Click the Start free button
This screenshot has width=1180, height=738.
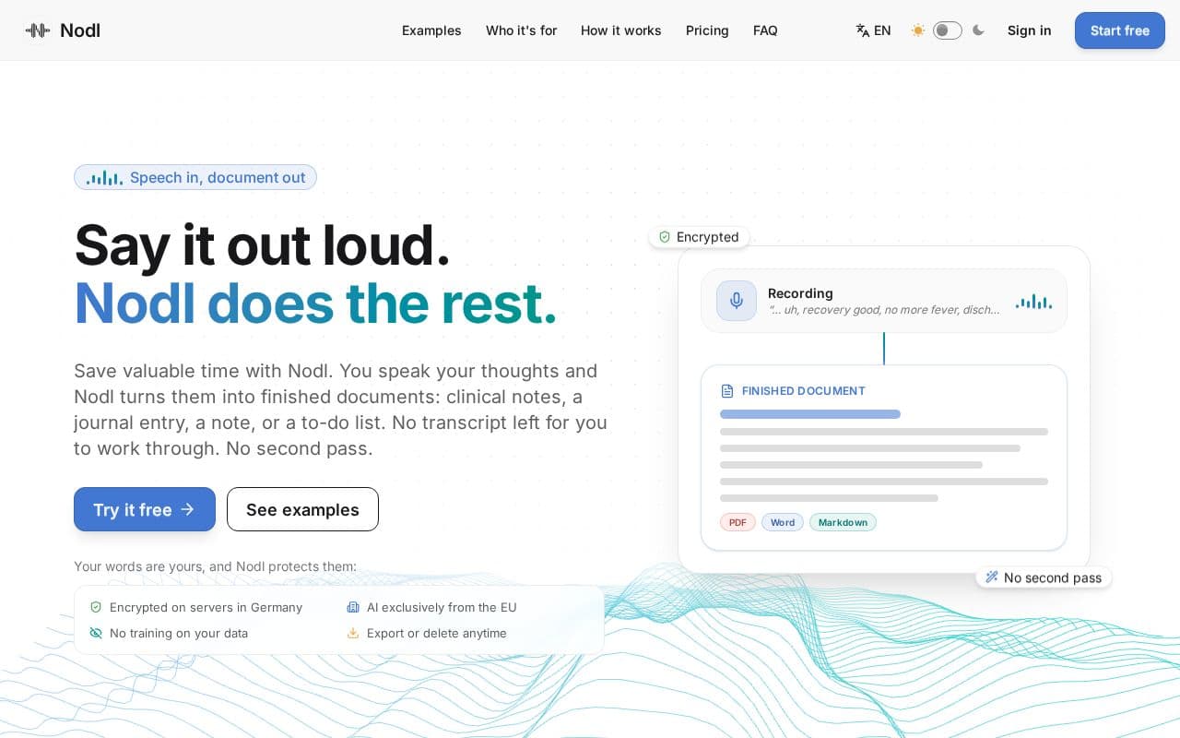(x=1120, y=30)
